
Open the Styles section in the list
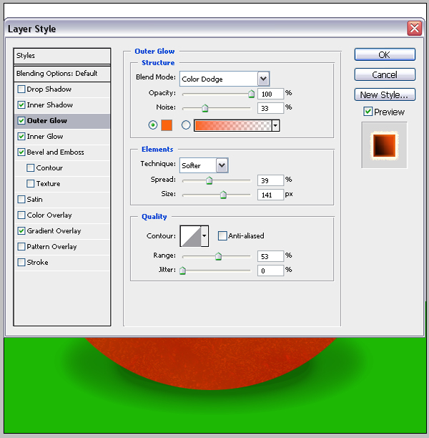tap(62, 56)
